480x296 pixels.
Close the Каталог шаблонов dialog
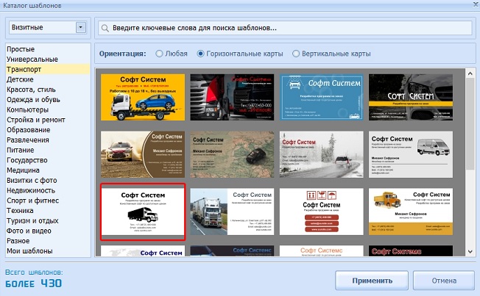point(476,4)
